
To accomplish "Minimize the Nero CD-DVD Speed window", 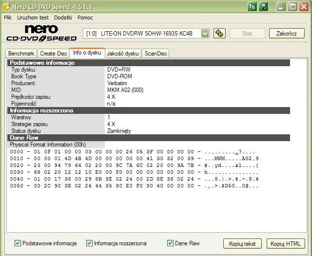I will click(281, 7).
